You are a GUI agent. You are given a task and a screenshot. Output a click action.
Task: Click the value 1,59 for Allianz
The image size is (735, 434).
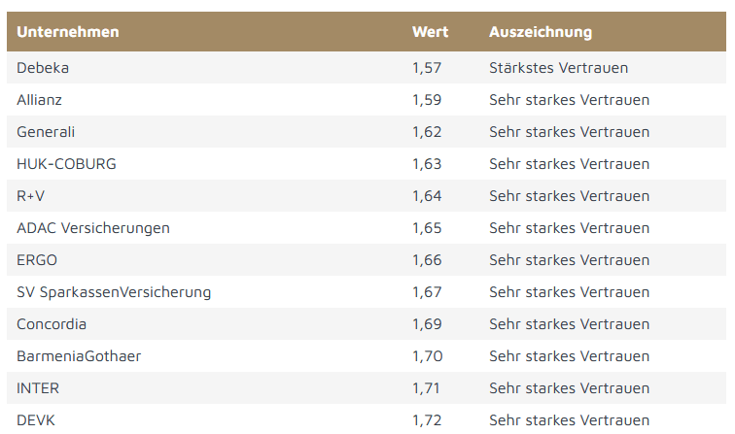point(427,100)
